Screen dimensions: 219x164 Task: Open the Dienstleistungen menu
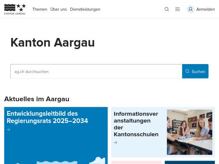[85, 9]
